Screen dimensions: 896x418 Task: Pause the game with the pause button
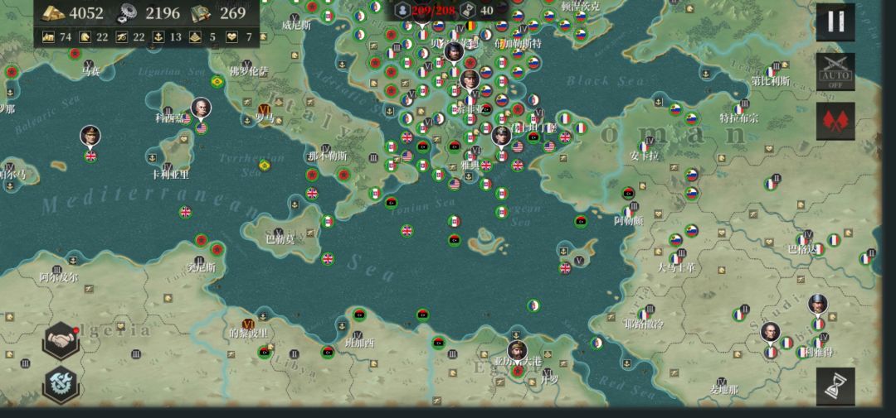click(x=835, y=22)
